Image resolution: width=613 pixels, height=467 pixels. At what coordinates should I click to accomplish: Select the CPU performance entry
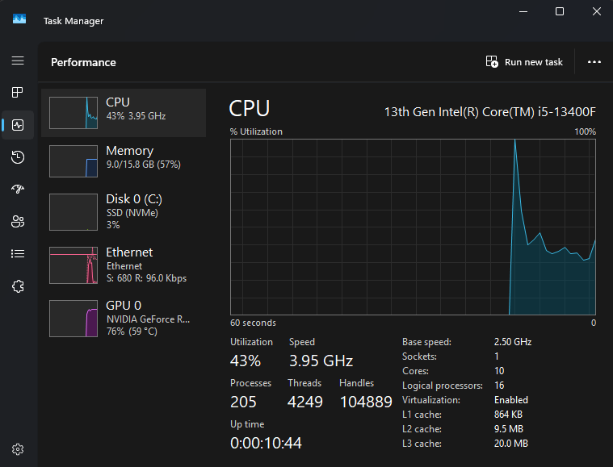pos(124,113)
